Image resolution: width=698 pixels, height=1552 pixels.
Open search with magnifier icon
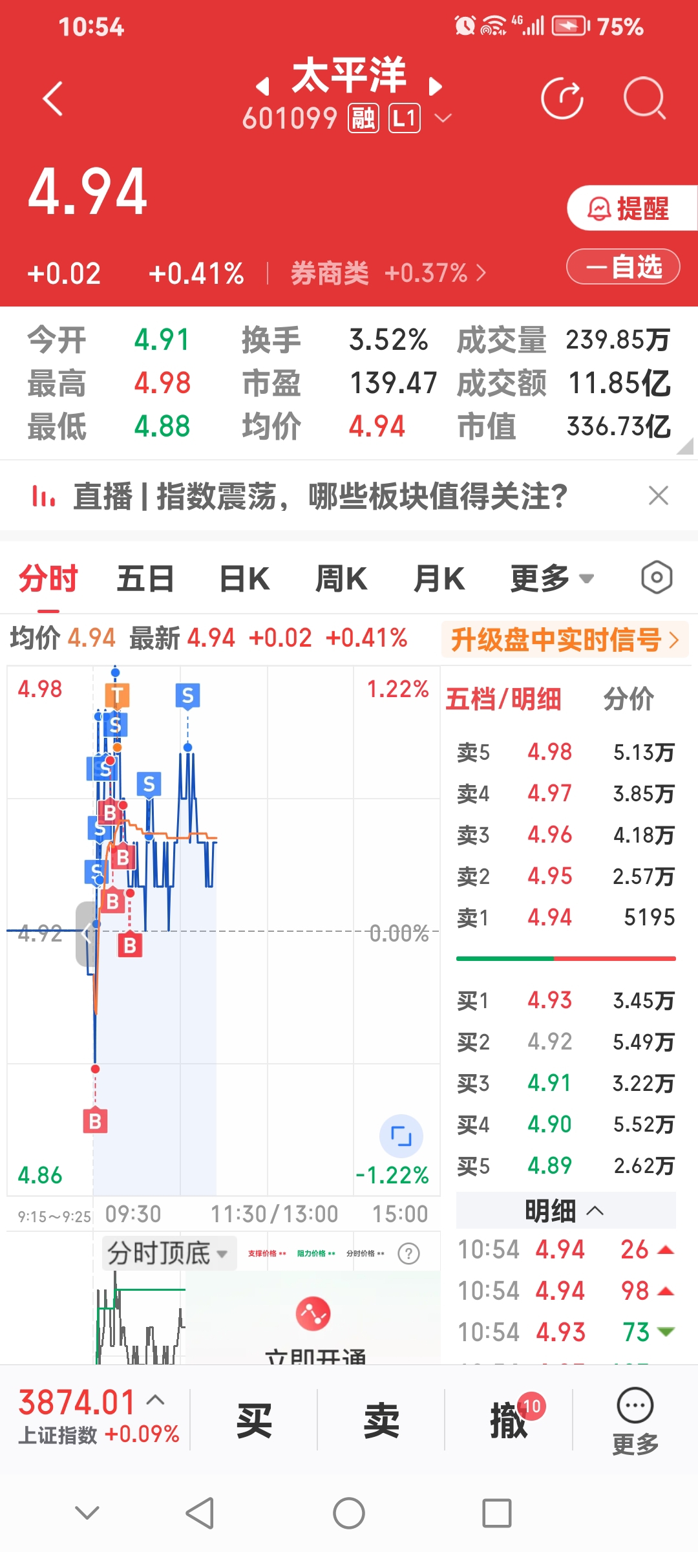645,99
